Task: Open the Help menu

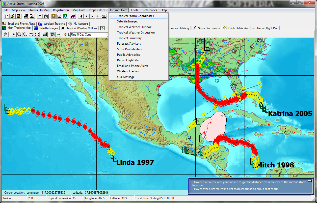Action: point(164,10)
